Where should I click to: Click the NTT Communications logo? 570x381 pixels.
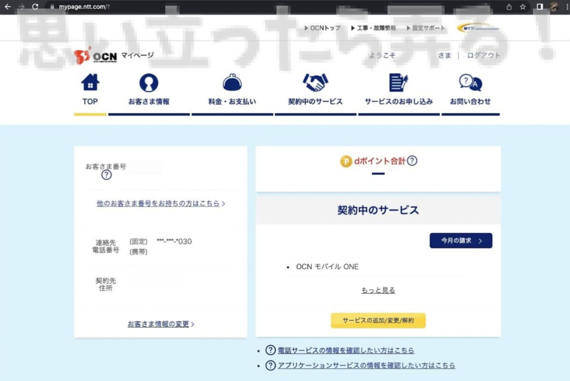(x=478, y=28)
